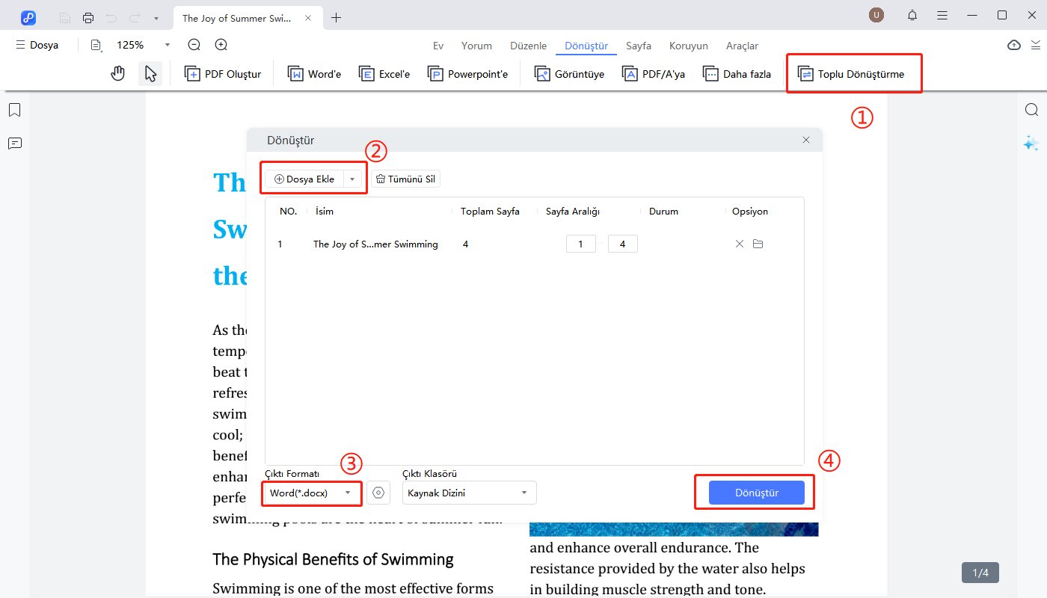Click the PDFelement app logo
The image size is (1047, 598).
(28, 16)
